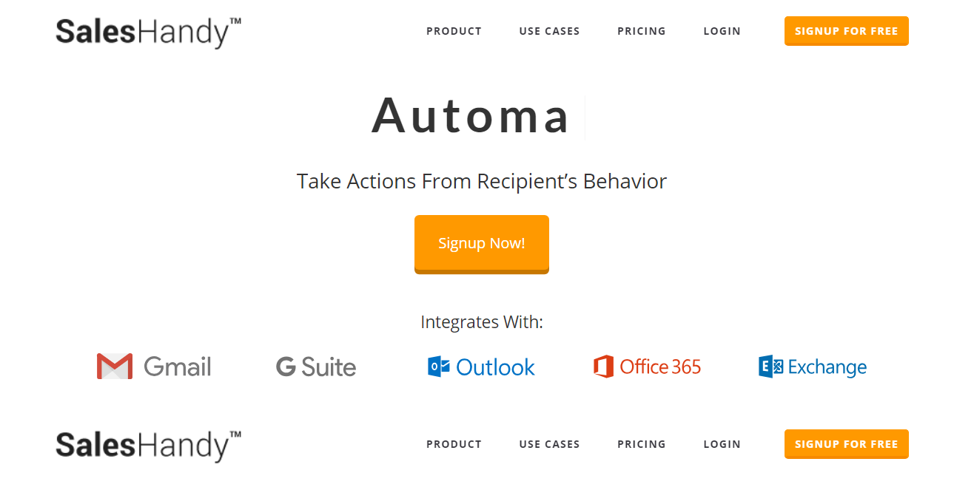Select Use Cases in the lower navbar
This screenshot has width=974, height=487.
coord(549,444)
